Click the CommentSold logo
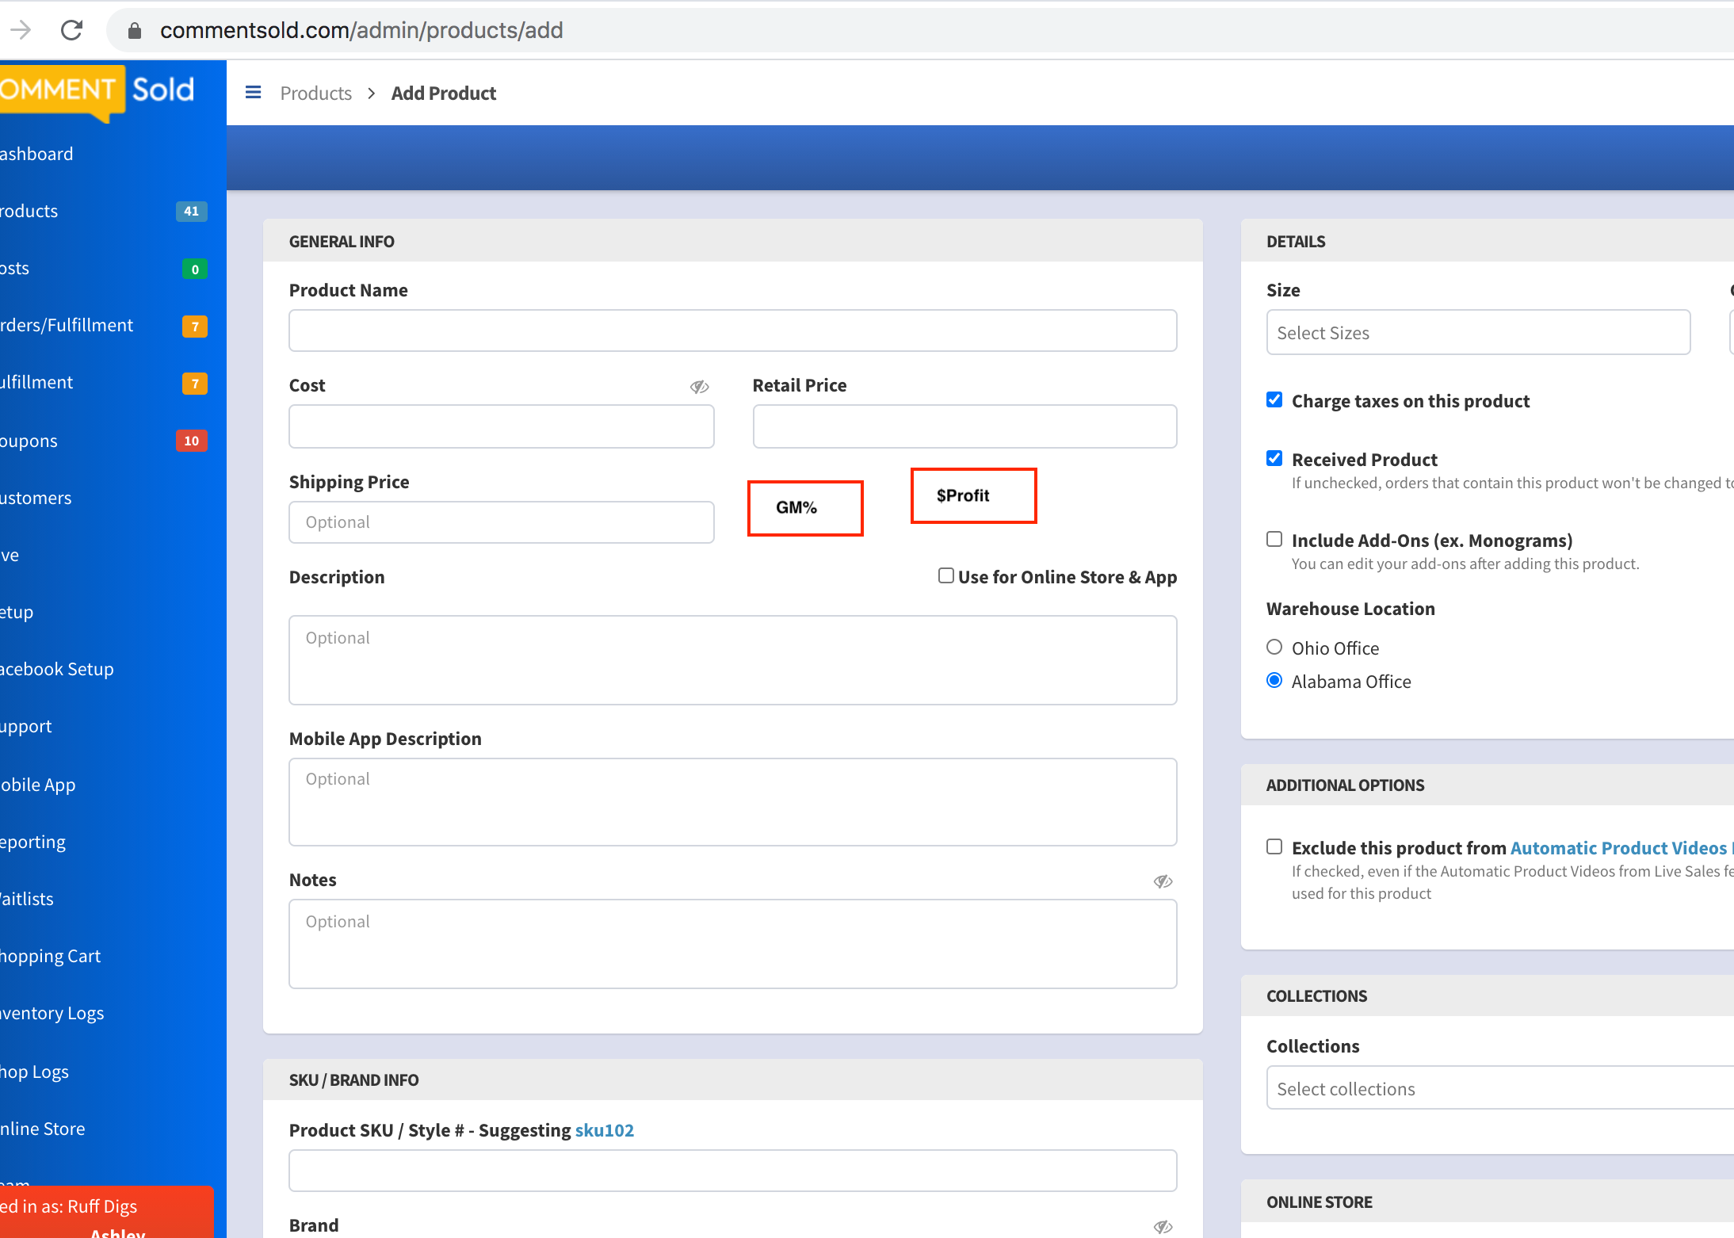 click(97, 90)
